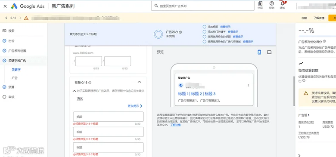Click the 关键字和广告 checkmark icon
Screen dimensions: 336x157
4,61
